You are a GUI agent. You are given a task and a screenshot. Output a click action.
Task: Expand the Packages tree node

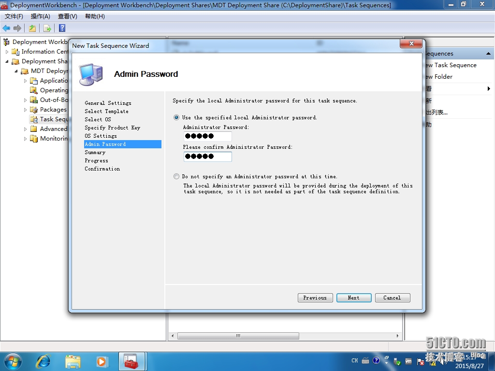pos(25,110)
